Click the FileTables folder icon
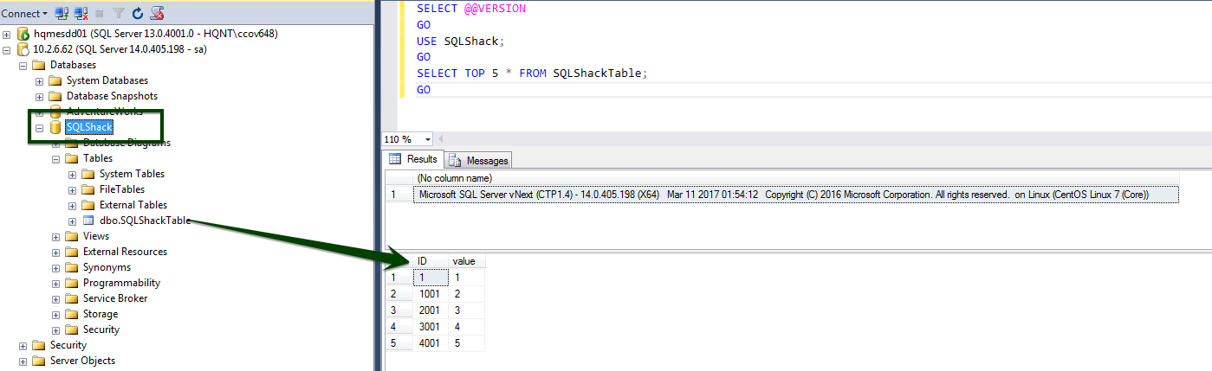Screen dimensions: 1212x371 pyautogui.click(x=88, y=189)
